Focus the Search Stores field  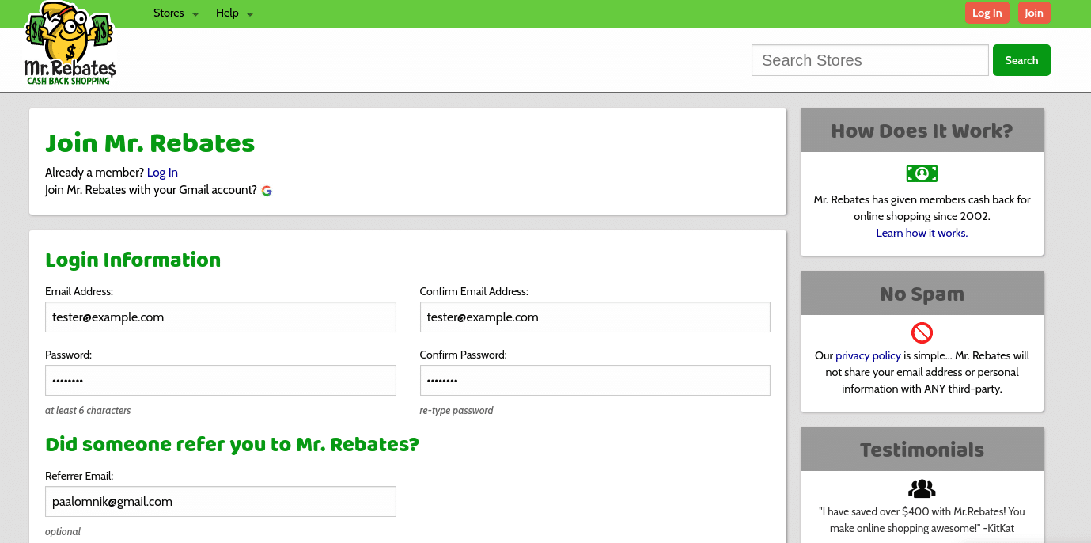(x=869, y=60)
